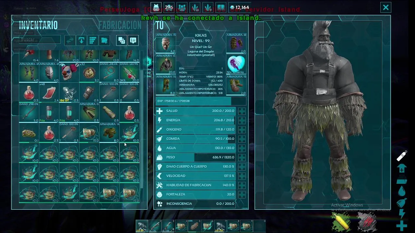The image size is (415, 233).
Task: Click the PESO weight bar
Action: [x=196, y=157]
